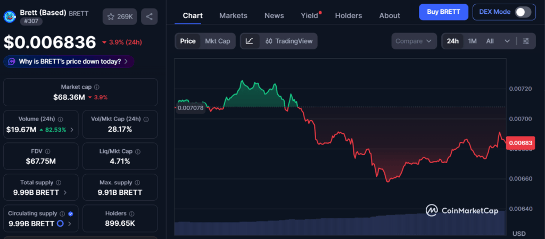Click the share icon button
Screen dimensions: 545x239
coord(150,16)
